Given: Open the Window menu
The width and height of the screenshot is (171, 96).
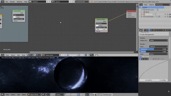Looking at the screenshot, I should tap(20, 2).
